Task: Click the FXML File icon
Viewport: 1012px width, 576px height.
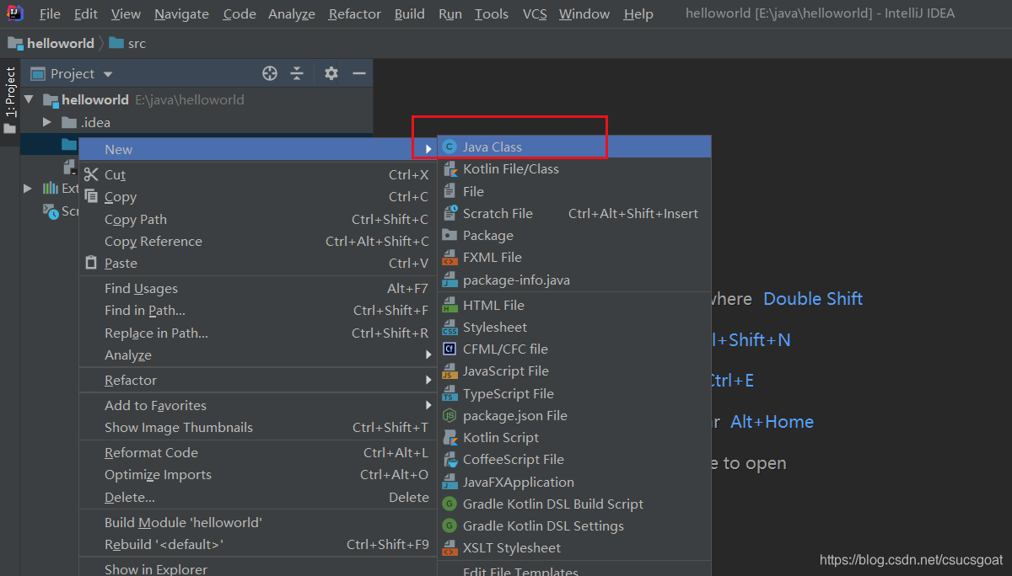Action: click(x=449, y=258)
